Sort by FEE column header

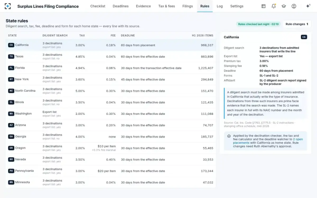(x=113, y=35)
